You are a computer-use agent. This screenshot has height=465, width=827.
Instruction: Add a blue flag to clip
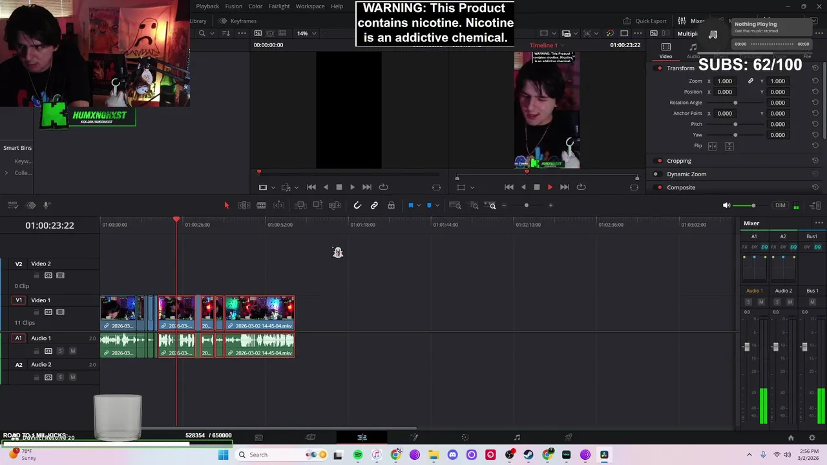(x=410, y=205)
